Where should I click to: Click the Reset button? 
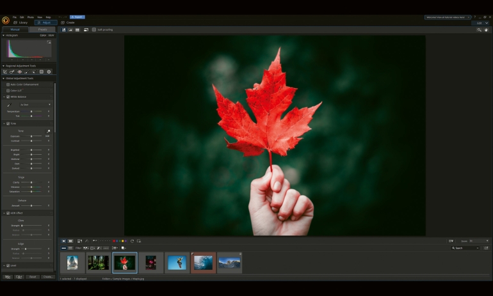pyautogui.click(x=33, y=277)
